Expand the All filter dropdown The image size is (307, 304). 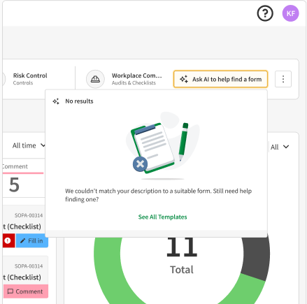click(280, 147)
